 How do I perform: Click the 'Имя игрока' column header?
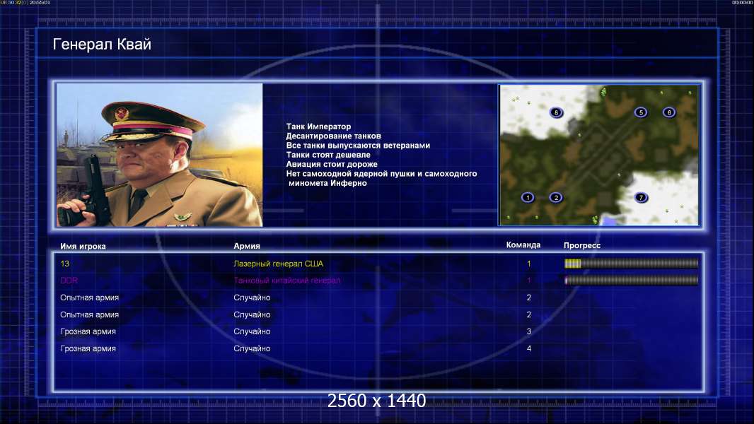(x=83, y=247)
